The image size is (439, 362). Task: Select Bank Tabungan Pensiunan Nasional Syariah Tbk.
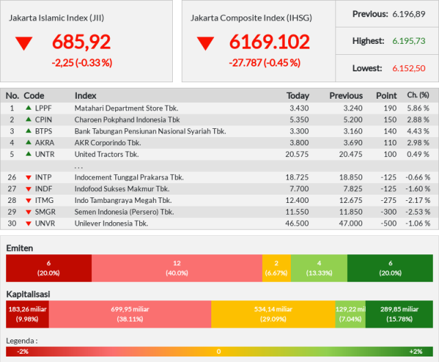tap(150, 131)
